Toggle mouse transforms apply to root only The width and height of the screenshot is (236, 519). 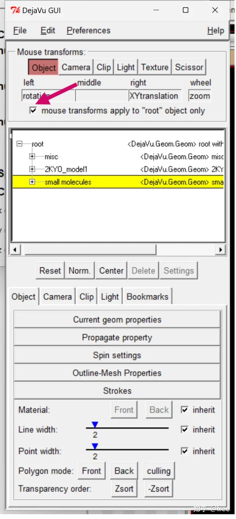point(34,111)
